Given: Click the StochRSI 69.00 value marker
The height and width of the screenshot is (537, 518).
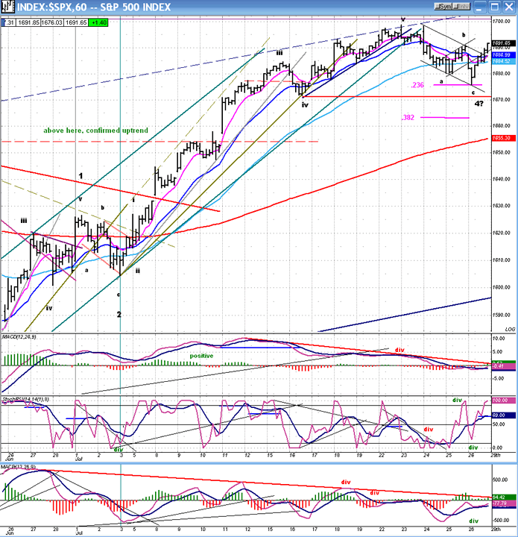Looking at the screenshot, I should pyautogui.click(x=503, y=415).
